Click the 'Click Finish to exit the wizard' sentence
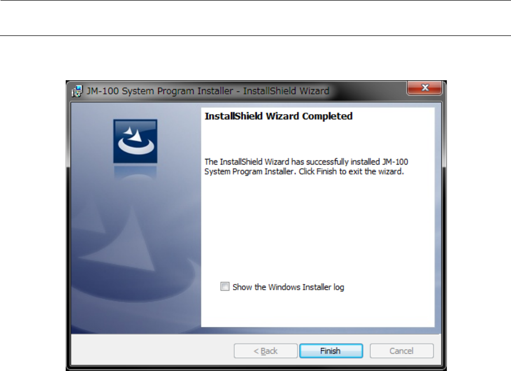 point(351,171)
